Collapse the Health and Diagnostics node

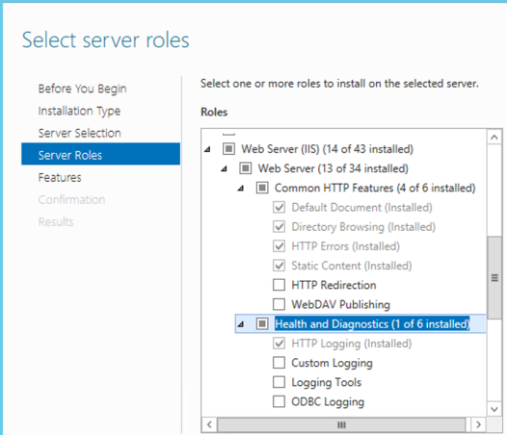241,324
